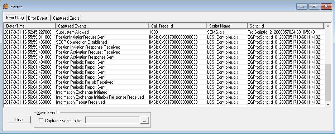Click SCMG.gls script name cell
The image size is (335, 134).
(x=215, y=32)
